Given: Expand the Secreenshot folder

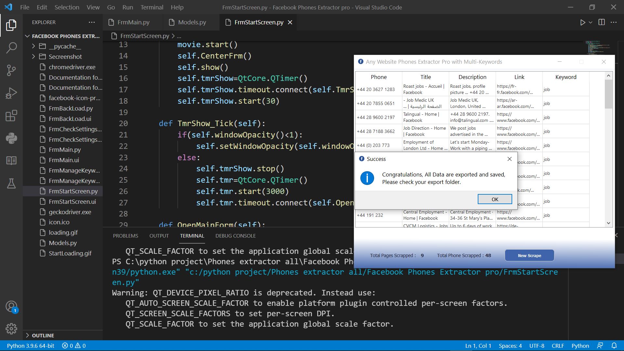Looking at the screenshot, I should coord(33,57).
